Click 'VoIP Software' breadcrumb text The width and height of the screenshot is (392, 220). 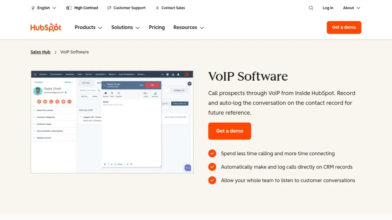[74, 52]
